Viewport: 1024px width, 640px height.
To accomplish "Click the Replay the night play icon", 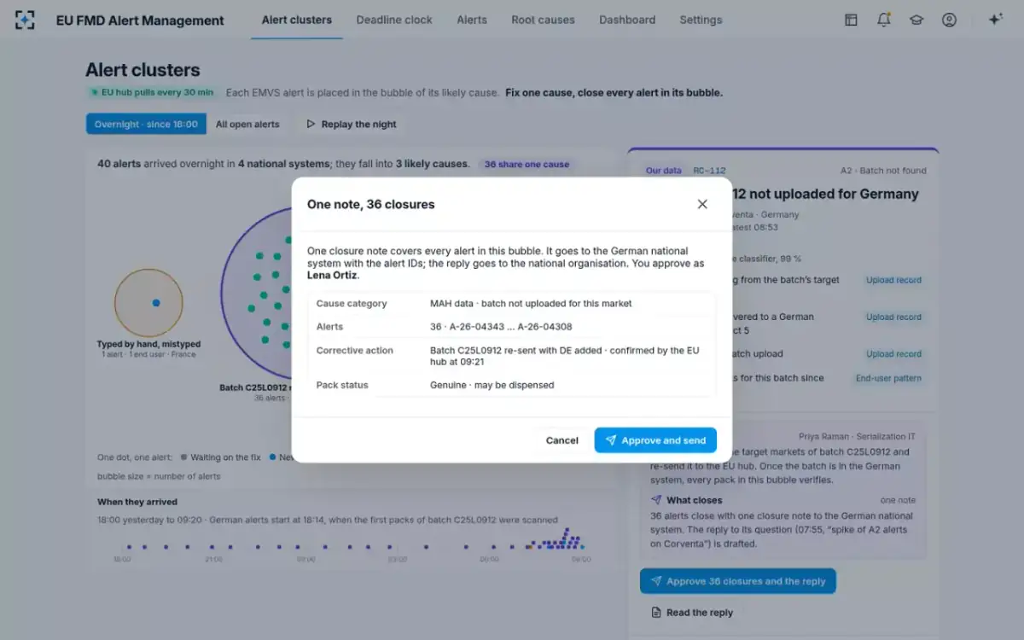I will (311, 124).
